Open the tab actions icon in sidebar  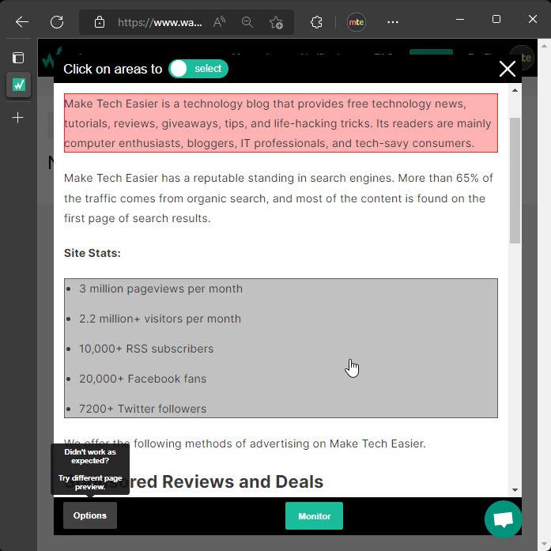(18, 58)
